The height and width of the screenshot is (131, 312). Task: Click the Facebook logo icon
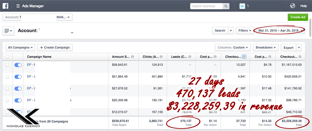(5, 6)
